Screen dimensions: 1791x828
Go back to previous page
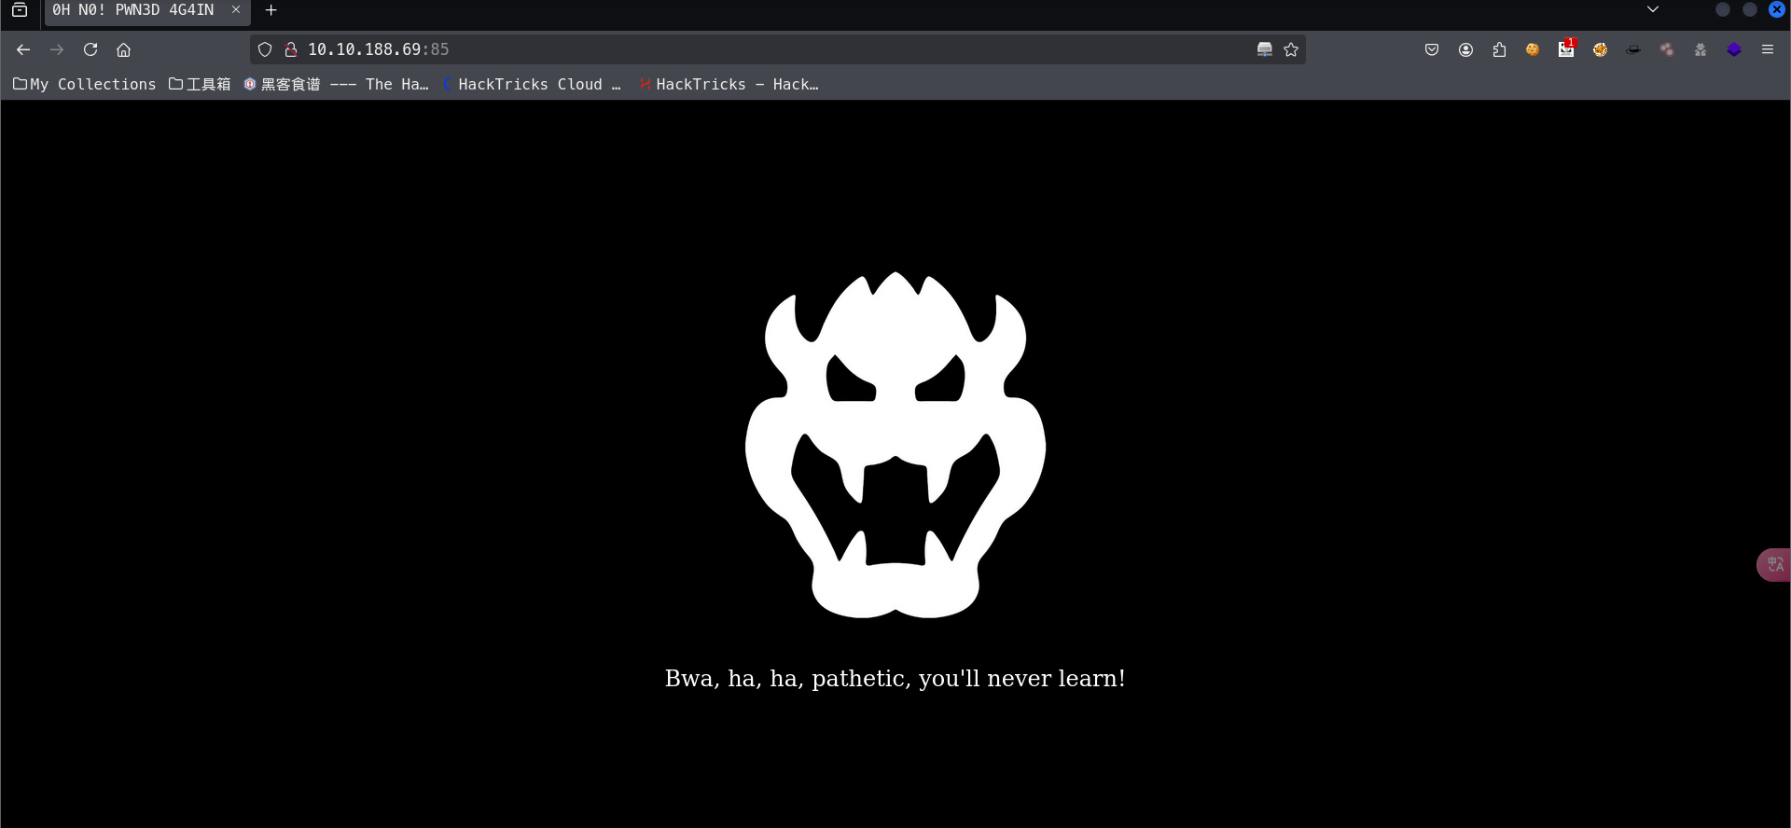coord(23,49)
